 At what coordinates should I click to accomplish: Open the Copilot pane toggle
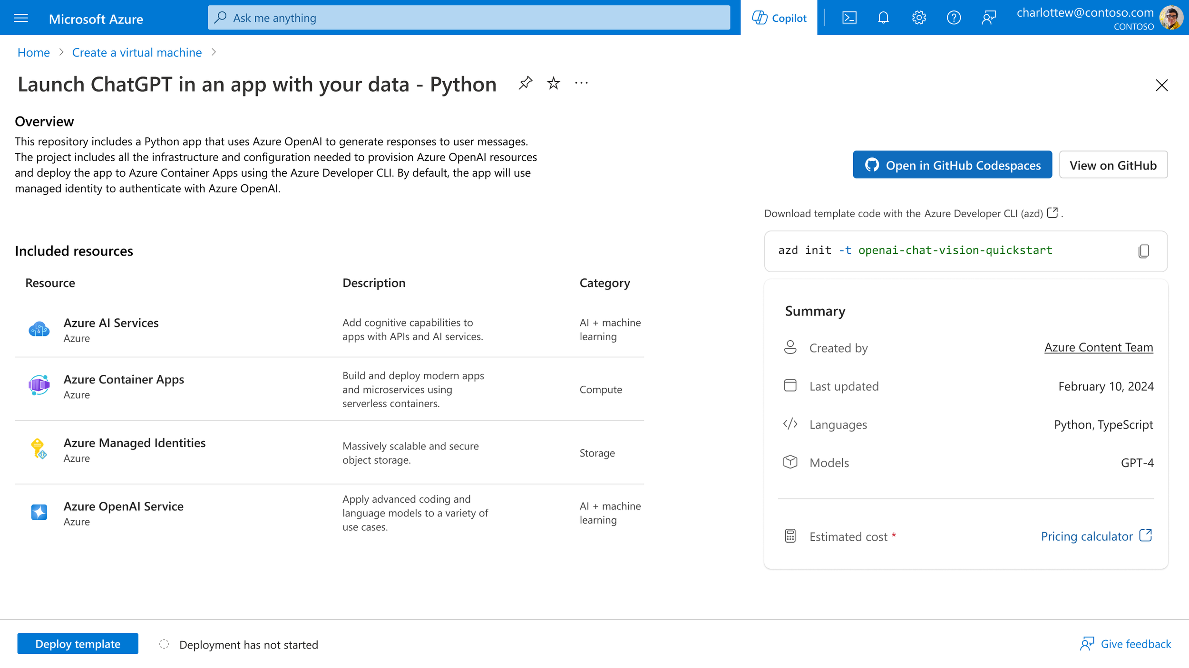[x=779, y=18]
